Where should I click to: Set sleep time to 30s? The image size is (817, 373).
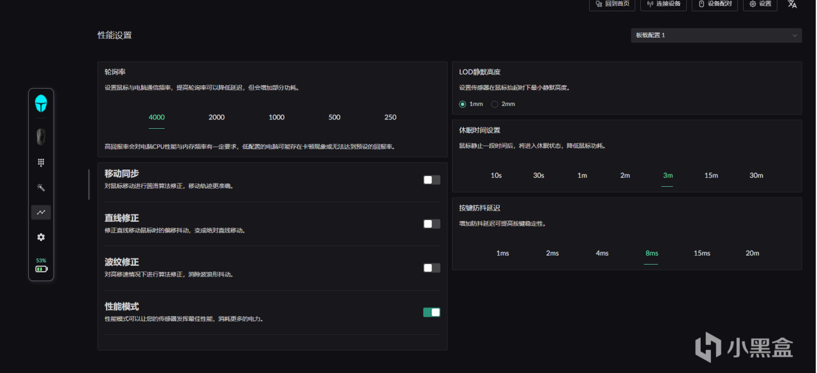539,175
